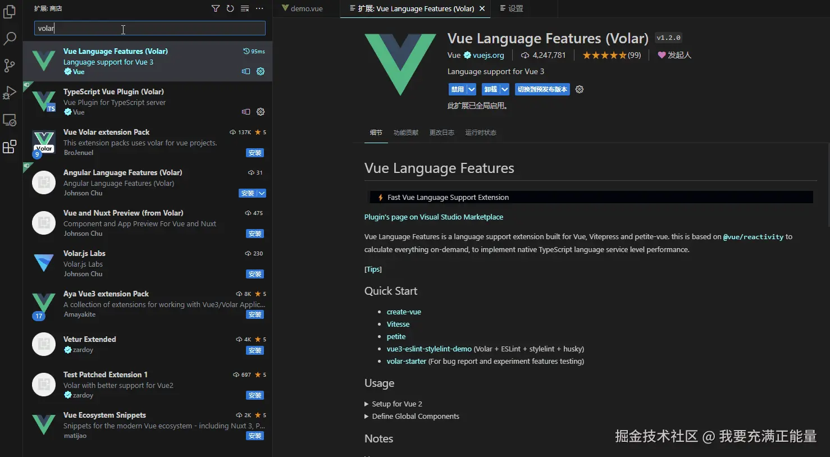Viewport: 830px width, 457px height.
Task: Install Vue Ecosystem Snippets extension
Action: click(x=255, y=436)
